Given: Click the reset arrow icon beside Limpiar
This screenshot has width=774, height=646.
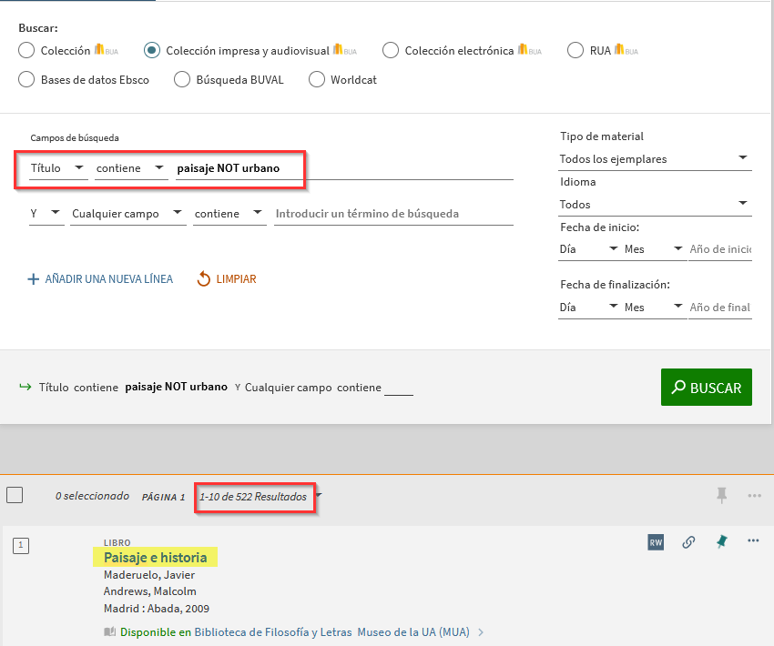Looking at the screenshot, I should (x=204, y=279).
